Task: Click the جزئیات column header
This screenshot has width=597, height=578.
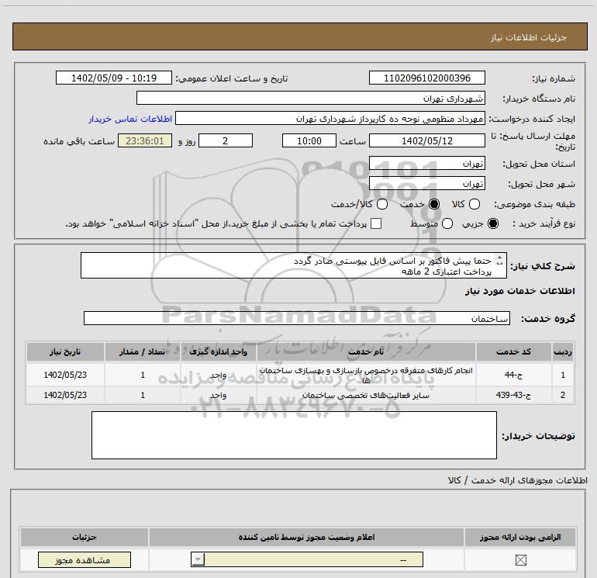Action: click(85, 537)
